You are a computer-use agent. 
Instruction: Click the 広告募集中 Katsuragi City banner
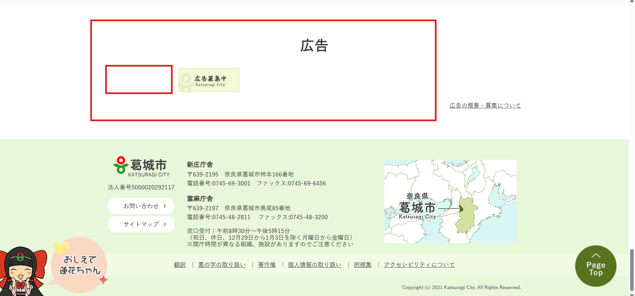click(x=209, y=80)
